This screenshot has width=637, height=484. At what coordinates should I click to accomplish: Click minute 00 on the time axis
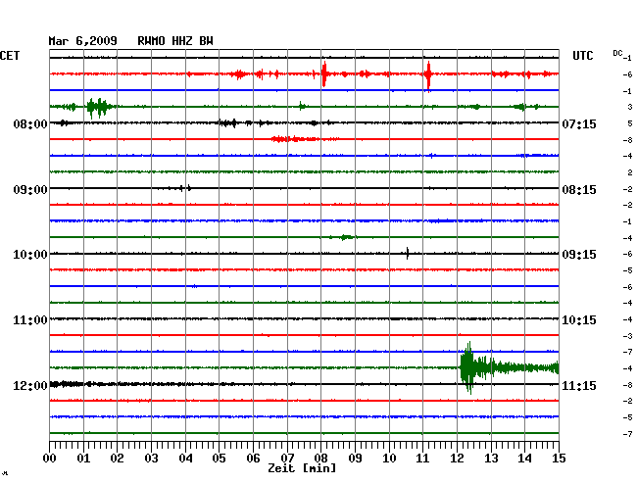(x=50, y=459)
